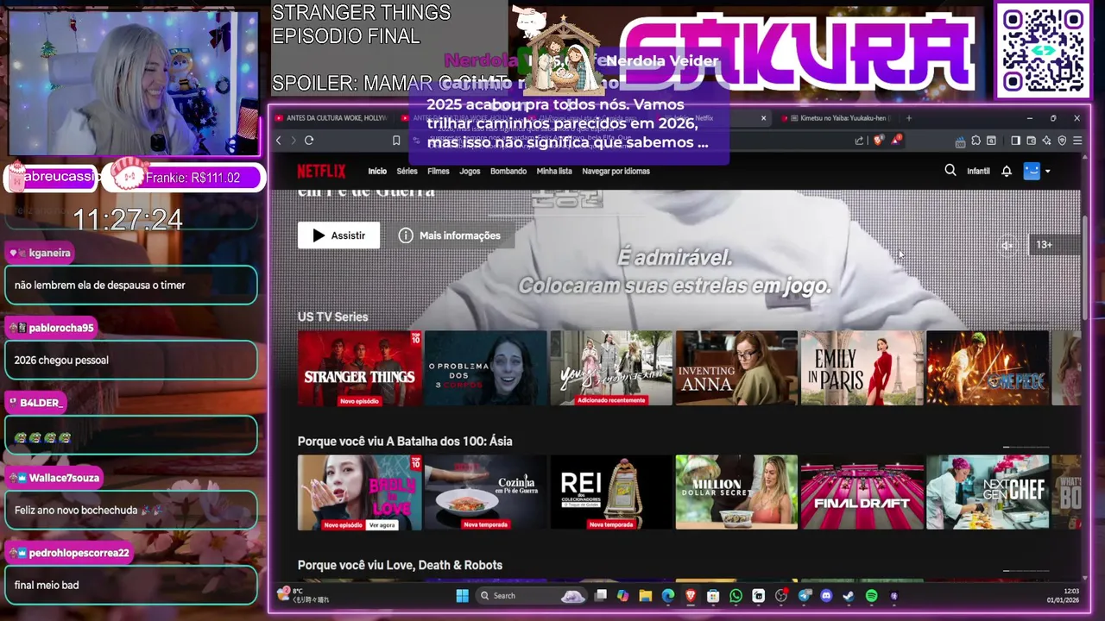Click the browser share icon
Screen dimensions: 1105x621
click(859, 141)
